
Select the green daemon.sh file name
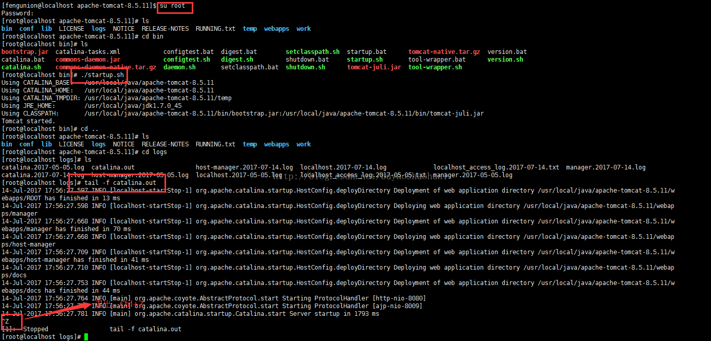pos(179,67)
